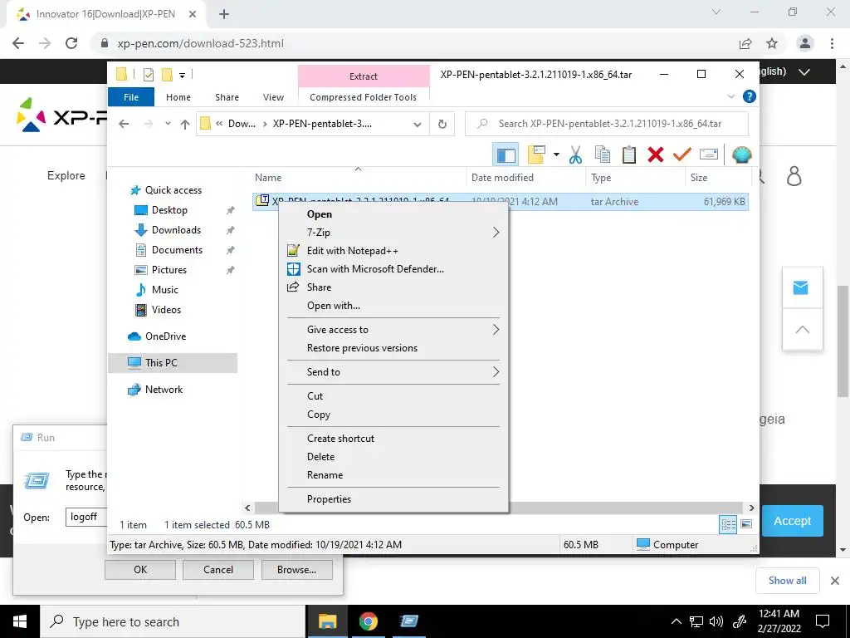Image resolution: width=850 pixels, height=638 pixels.
Task: Switch to Large icons view in status bar
Action: [746, 524]
